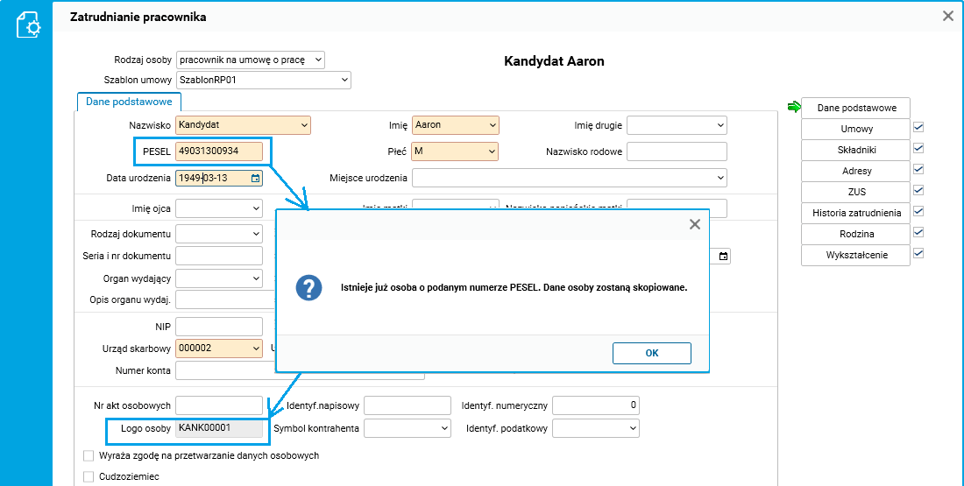Open the Płeć dropdown
Viewport: 964px width, 486px height.
coord(456,151)
